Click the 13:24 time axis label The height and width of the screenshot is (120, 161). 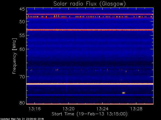click(x=102, y=109)
